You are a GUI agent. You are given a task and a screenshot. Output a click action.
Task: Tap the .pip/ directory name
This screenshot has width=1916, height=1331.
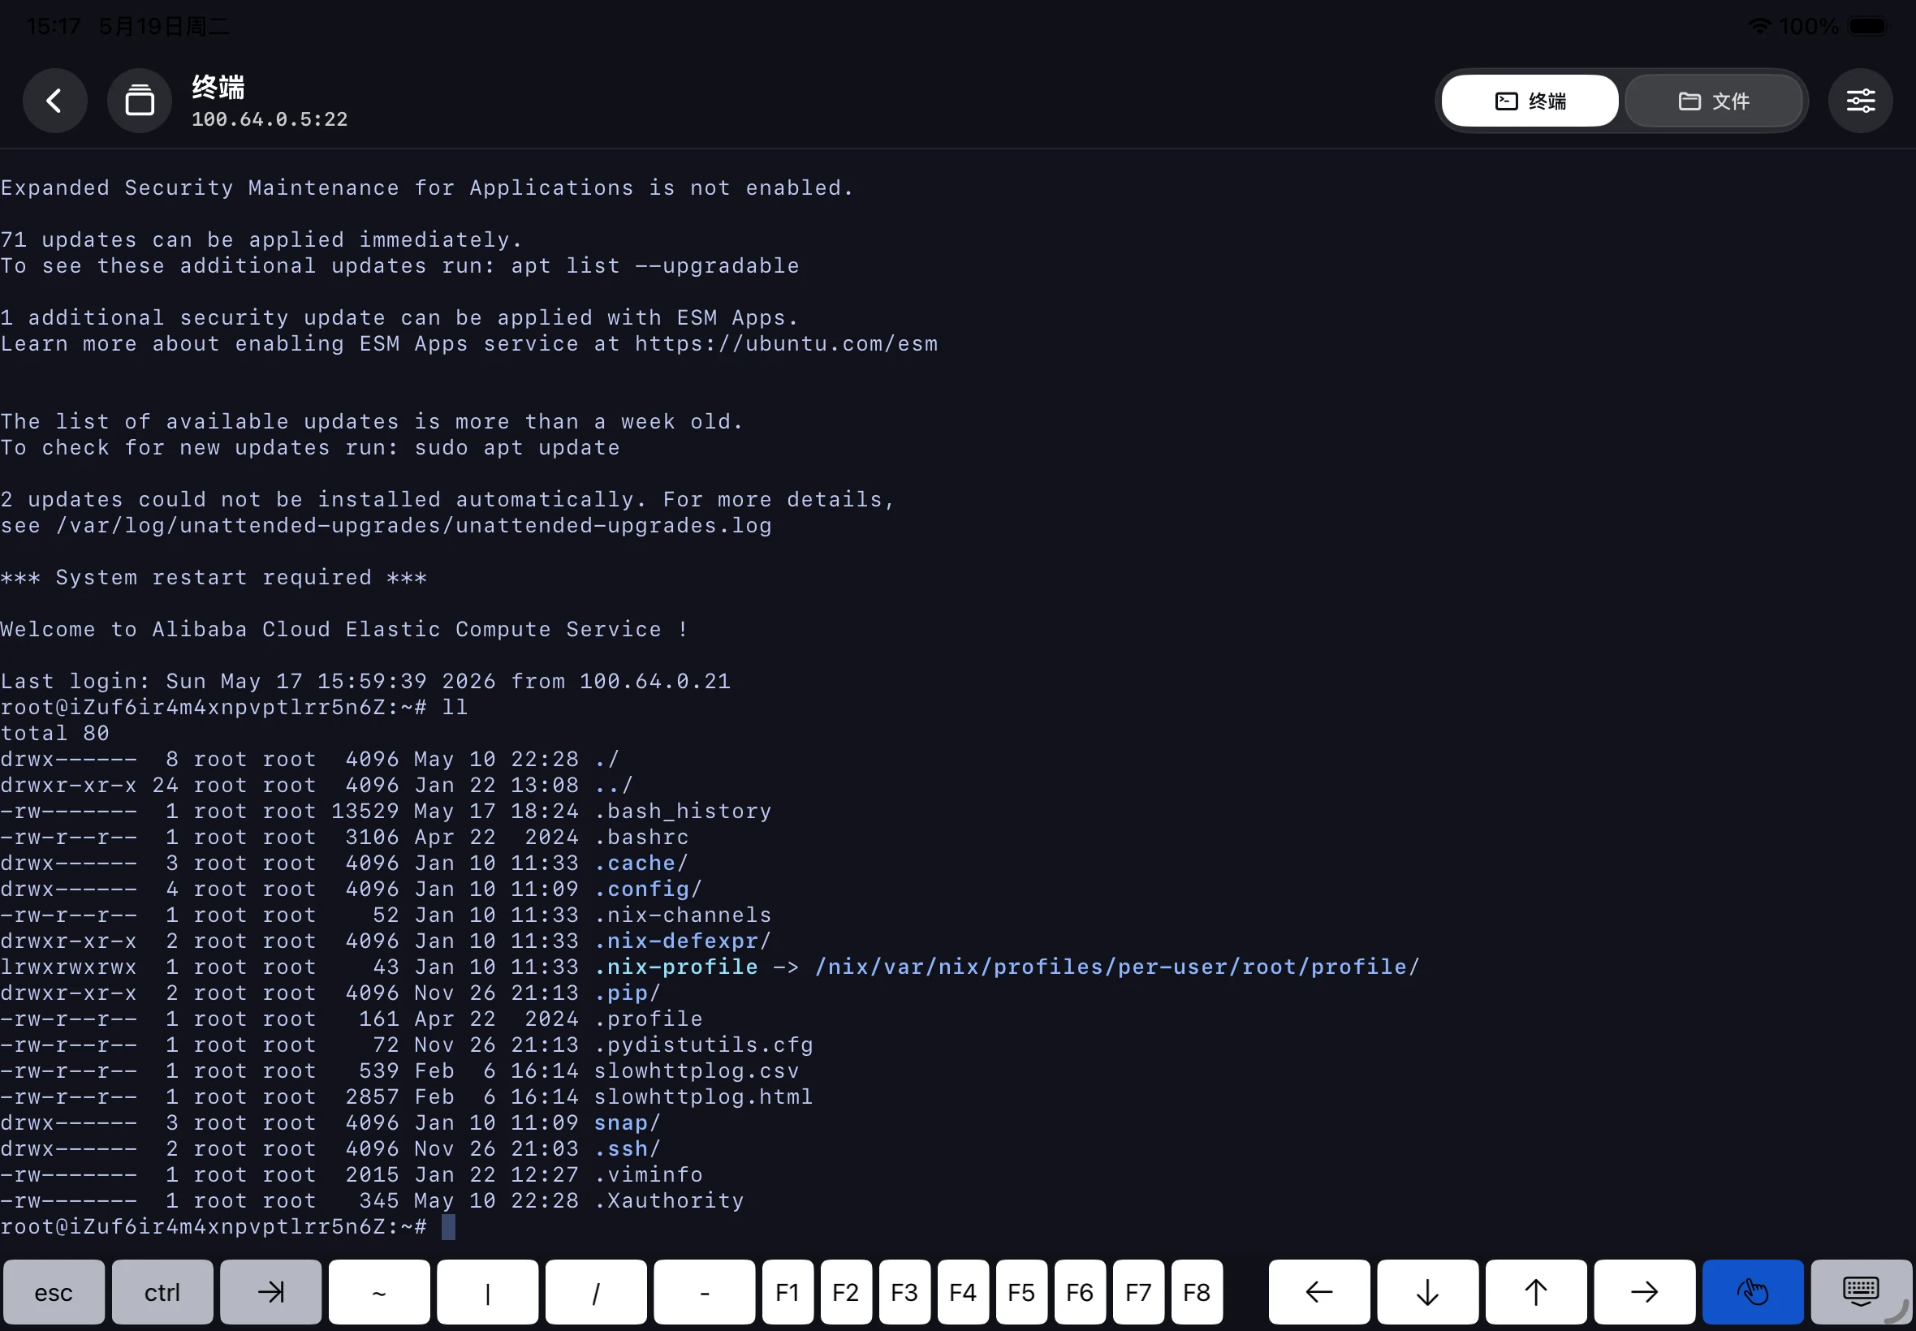tap(628, 993)
